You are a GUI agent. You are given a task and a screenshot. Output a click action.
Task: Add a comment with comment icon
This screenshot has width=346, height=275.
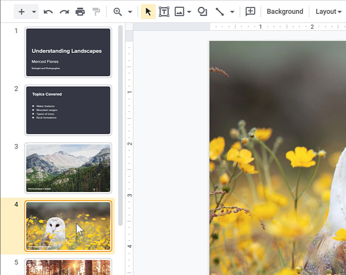[x=250, y=12]
